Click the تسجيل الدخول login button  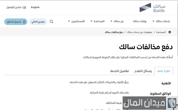pos(16,22)
